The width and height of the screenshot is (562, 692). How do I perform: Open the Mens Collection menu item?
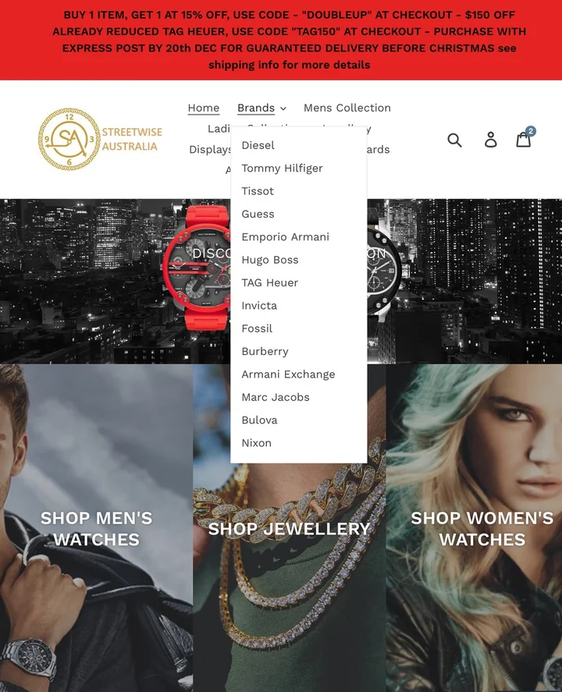click(347, 108)
